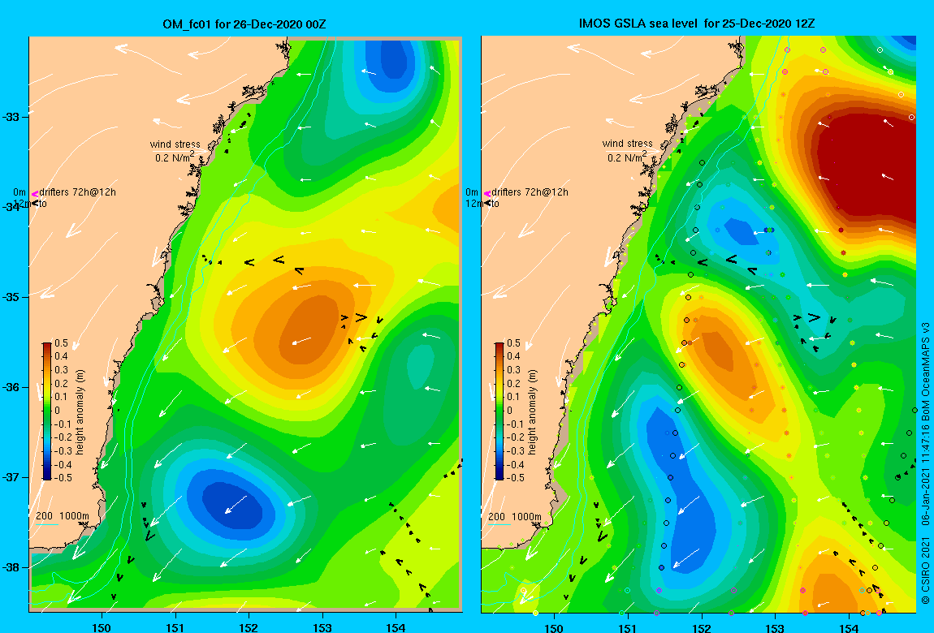Viewport: 934px width, 633px height.
Task: Click the magenta 0m drifter arrow in left map
Action: (35, 193)
